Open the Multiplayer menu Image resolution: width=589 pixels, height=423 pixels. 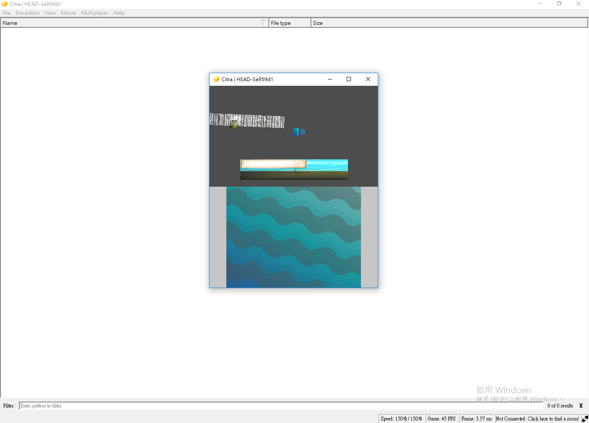(95, 13)
